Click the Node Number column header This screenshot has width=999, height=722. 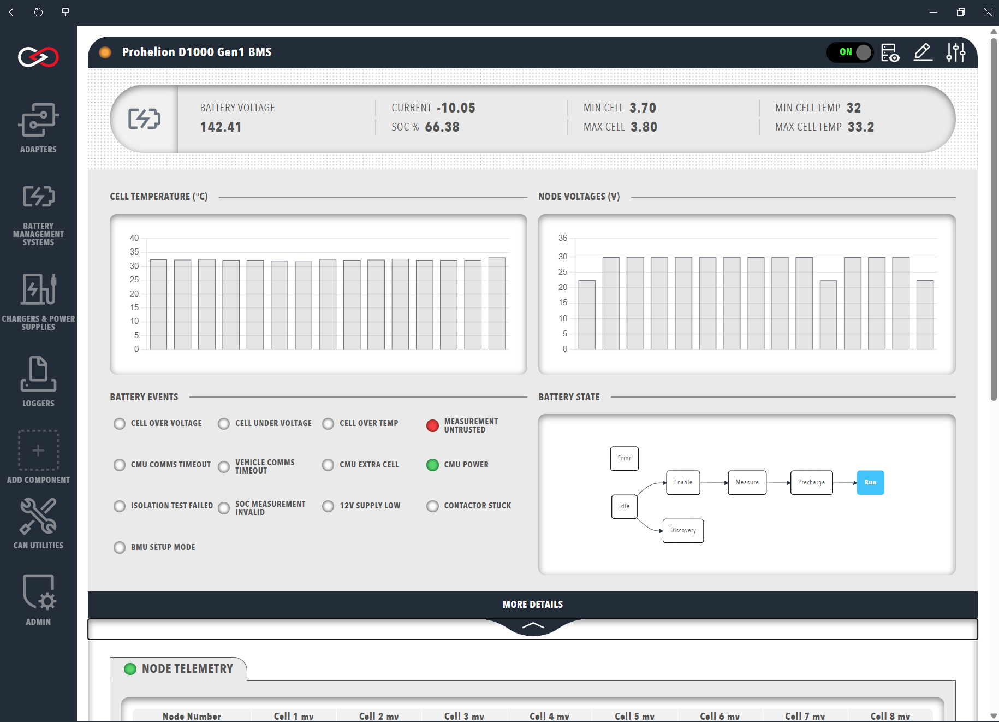192,716
